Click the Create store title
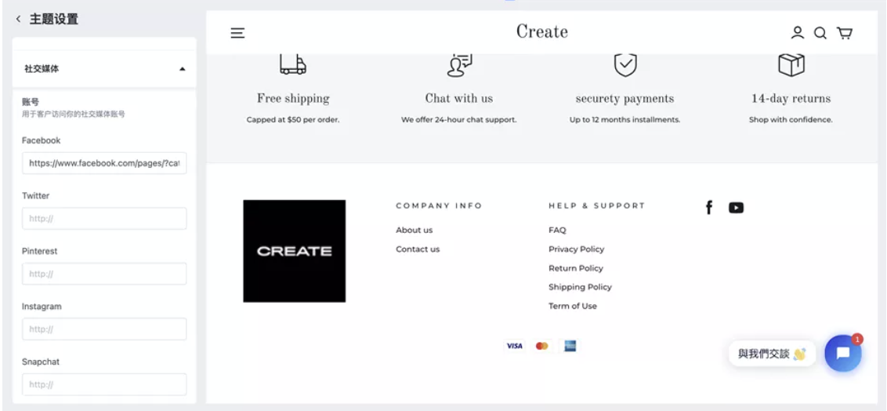 (x=541, y=32)
